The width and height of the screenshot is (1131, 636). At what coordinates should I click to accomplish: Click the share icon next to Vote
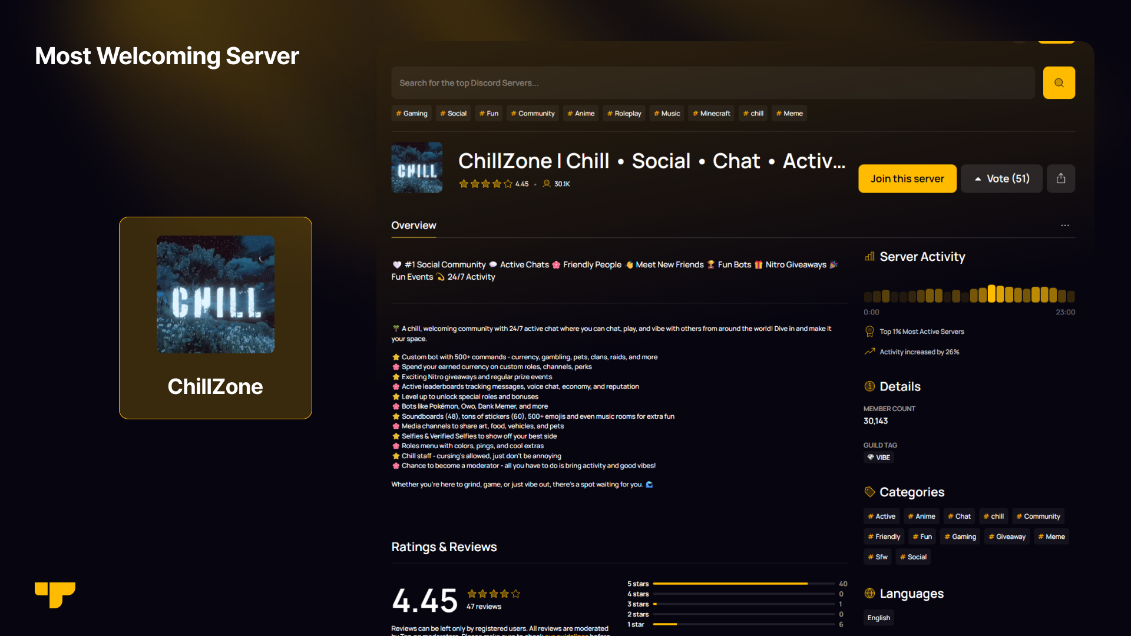pos(1060,178)
